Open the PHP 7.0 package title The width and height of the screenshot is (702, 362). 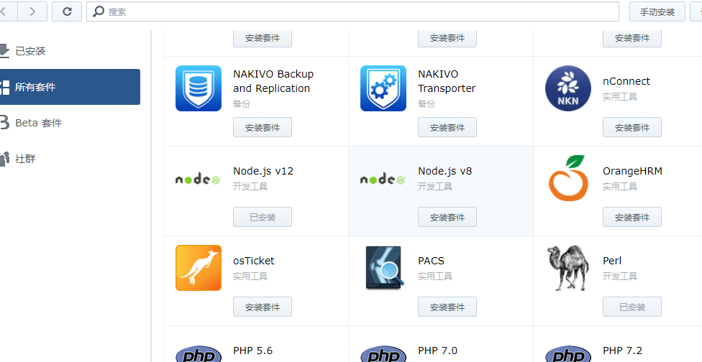[438, 351]
